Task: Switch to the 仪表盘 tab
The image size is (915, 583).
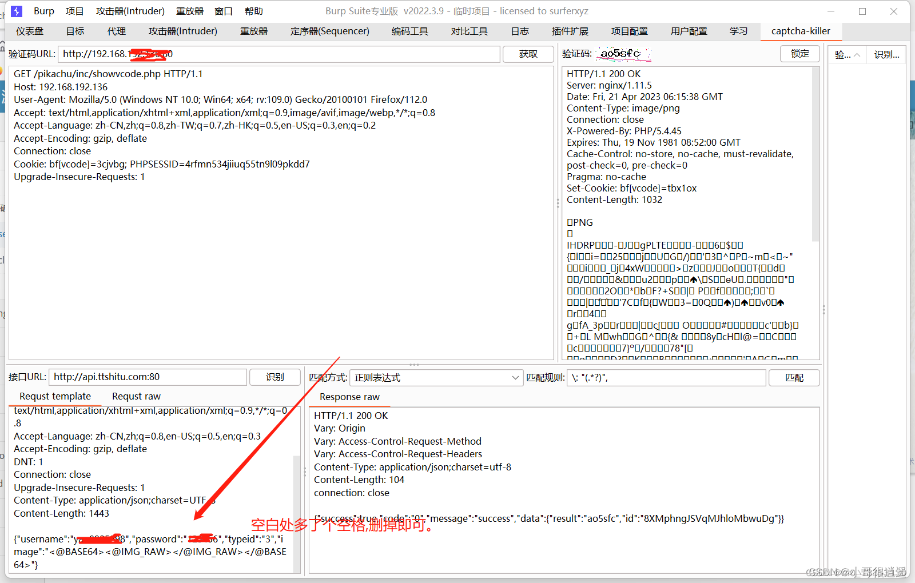Action: 30,31
